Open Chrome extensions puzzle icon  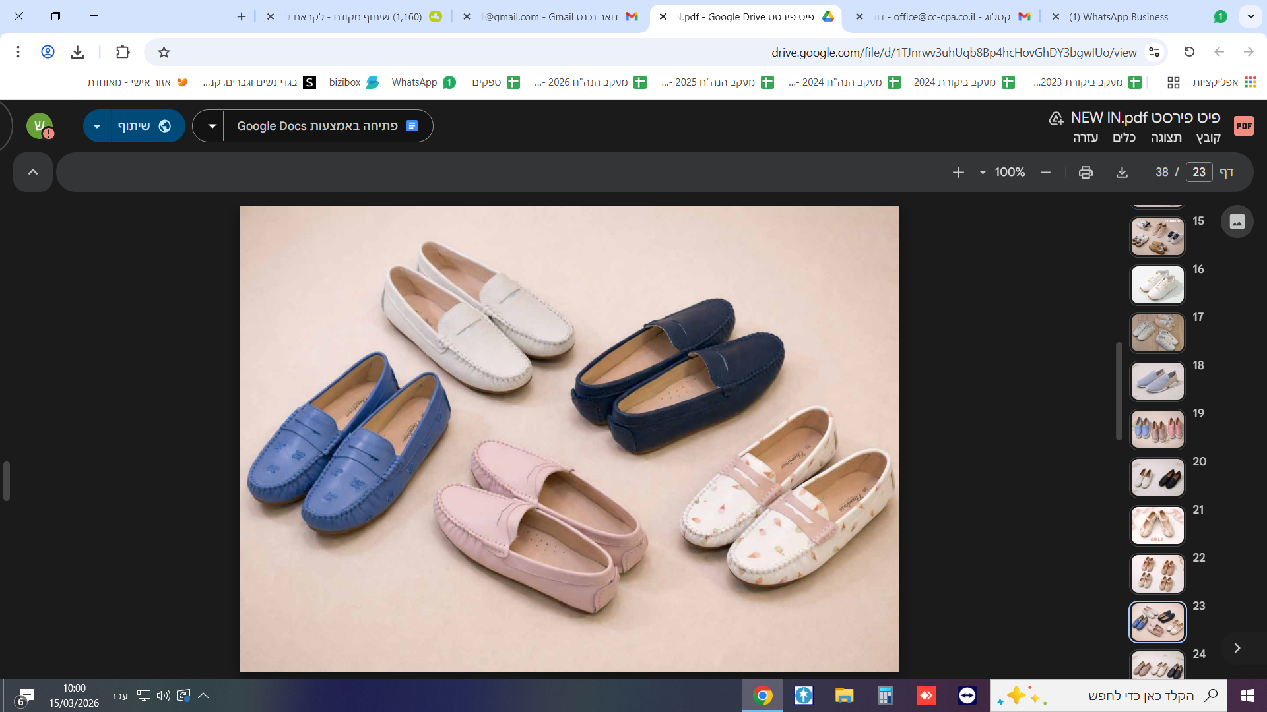123,52
